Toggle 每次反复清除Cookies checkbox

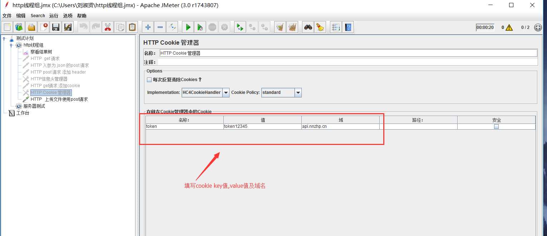tap(149, 80)
